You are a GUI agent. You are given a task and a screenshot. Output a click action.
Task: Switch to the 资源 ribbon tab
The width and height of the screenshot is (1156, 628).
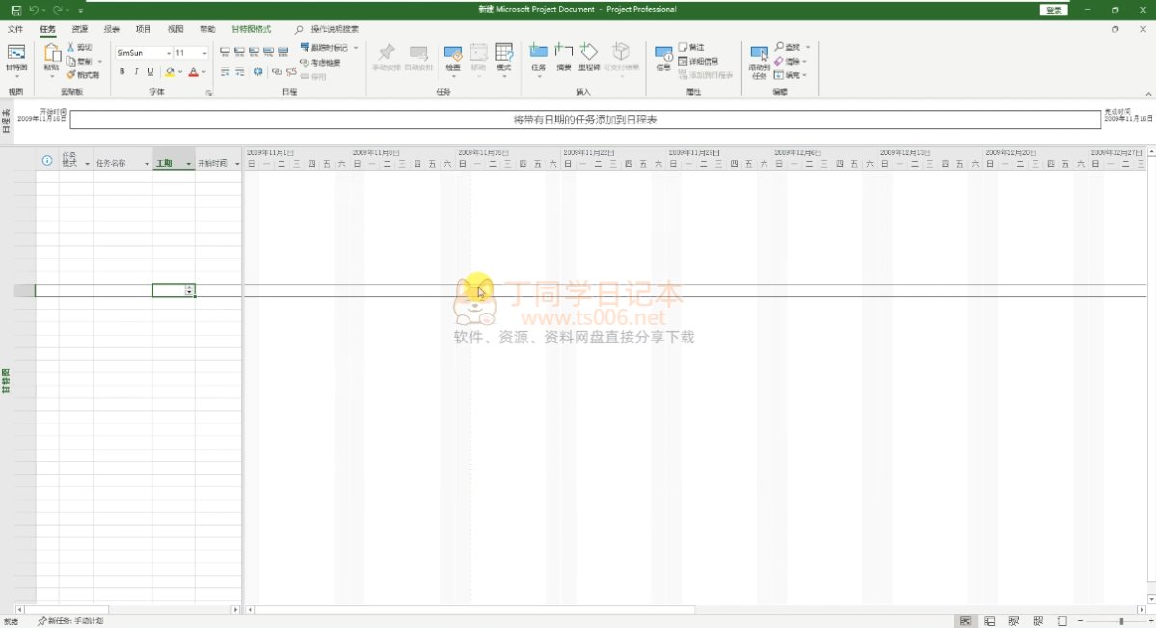(x=80, y=30)
